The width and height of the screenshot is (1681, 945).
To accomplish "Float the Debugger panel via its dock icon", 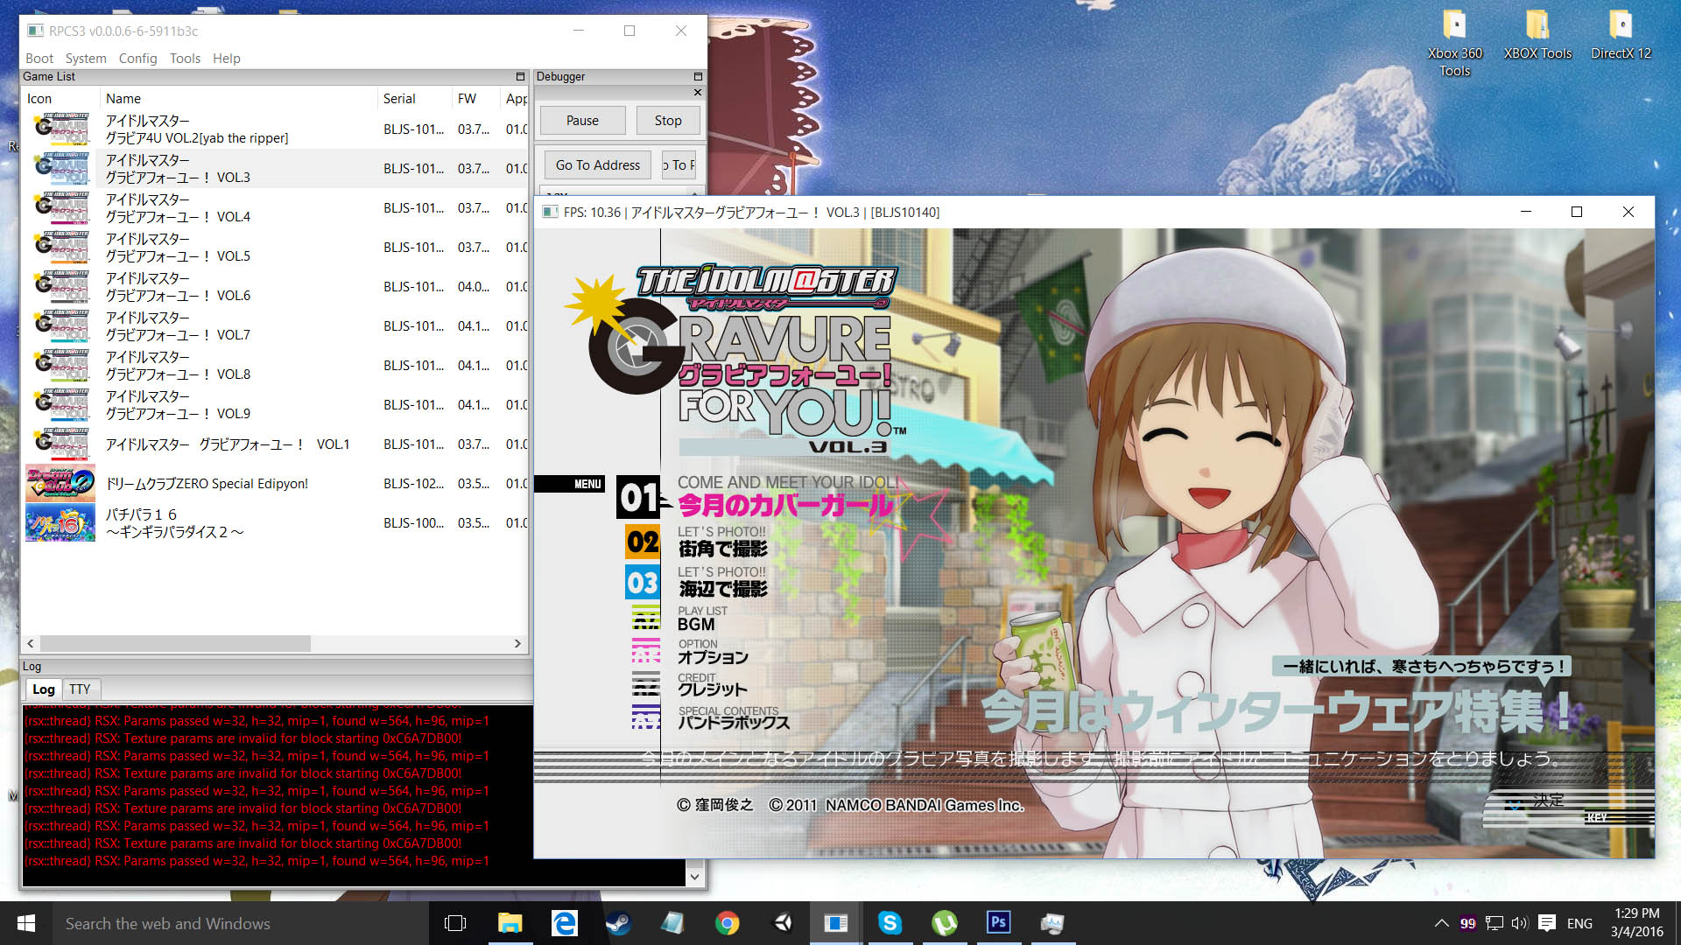I will tap(698, 76).
